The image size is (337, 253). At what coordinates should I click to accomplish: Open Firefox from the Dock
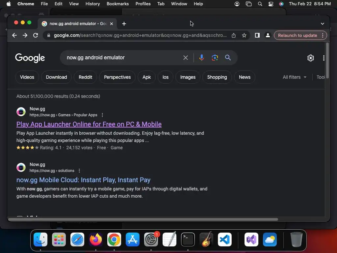[96, 239]
